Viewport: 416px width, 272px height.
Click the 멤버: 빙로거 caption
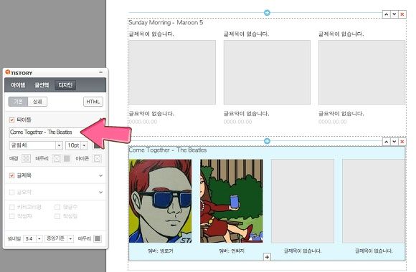tap(160, 251)
